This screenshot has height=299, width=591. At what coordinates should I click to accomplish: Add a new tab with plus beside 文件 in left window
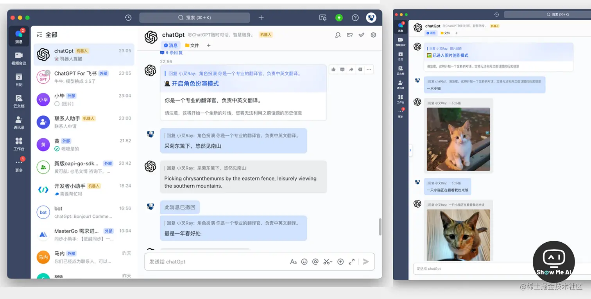(209, 45)
